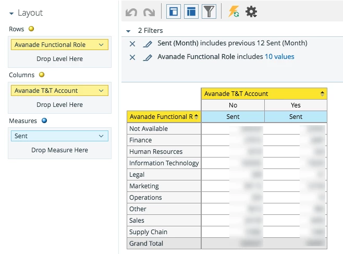Select the Operations row label
This screenshot has height=254, width=343.
(x=164, y=198)
